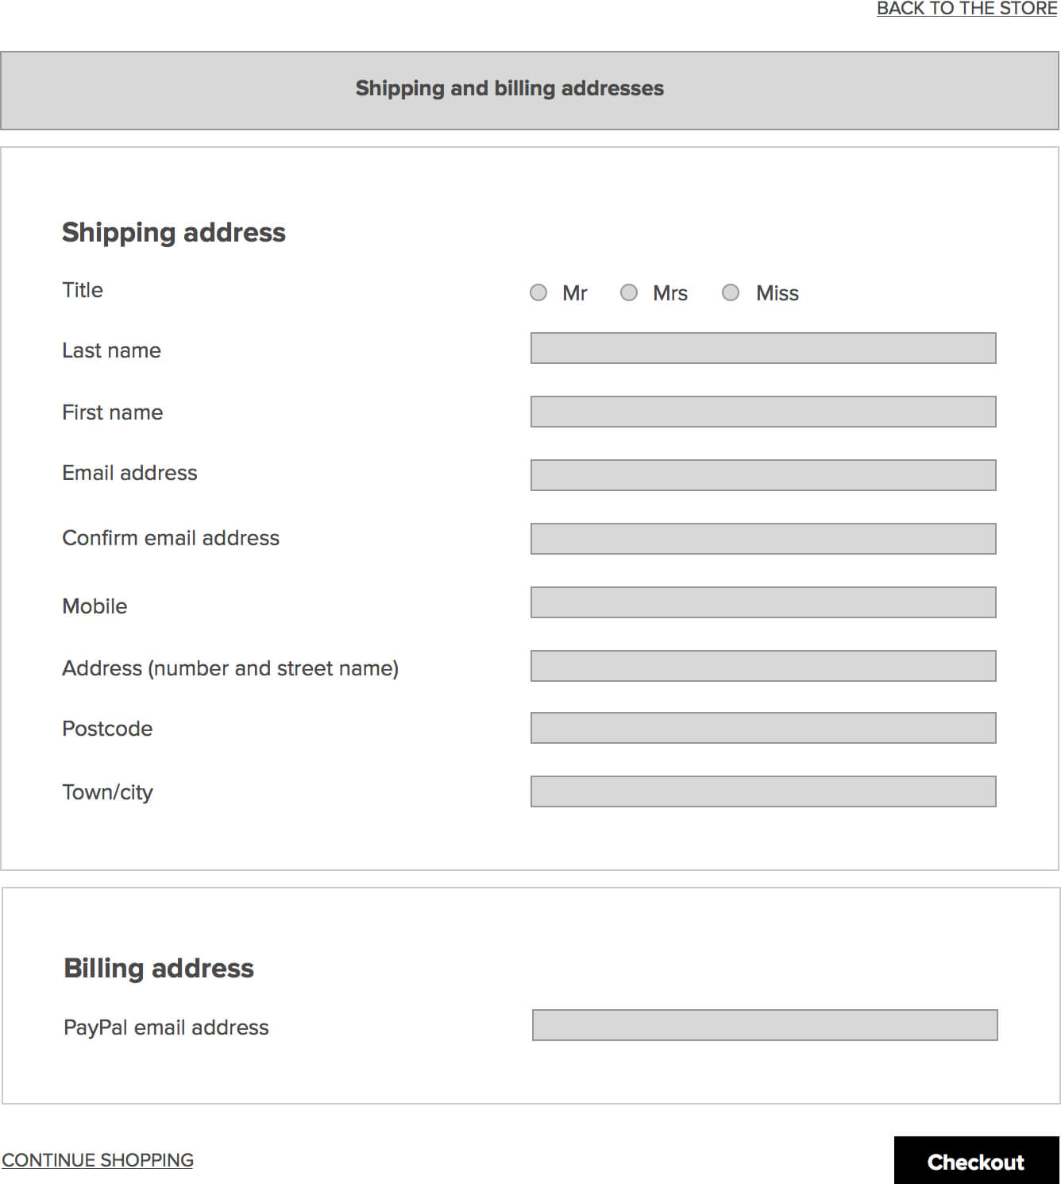Click the PayPal email address field
The image size is (1061, 1184).
point(765,1025)
